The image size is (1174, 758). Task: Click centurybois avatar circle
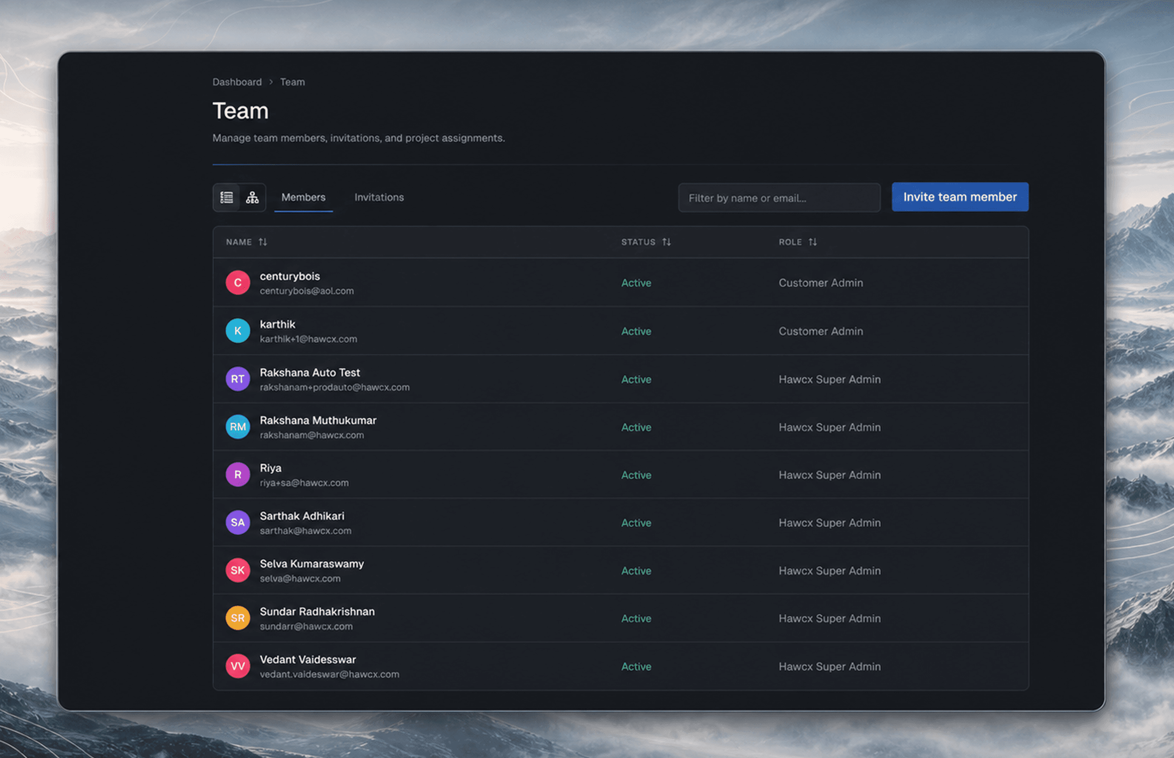(238, 283)
